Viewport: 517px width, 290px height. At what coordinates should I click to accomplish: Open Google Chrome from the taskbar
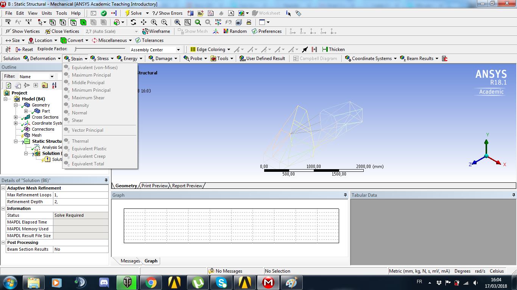tap(151, 282)
